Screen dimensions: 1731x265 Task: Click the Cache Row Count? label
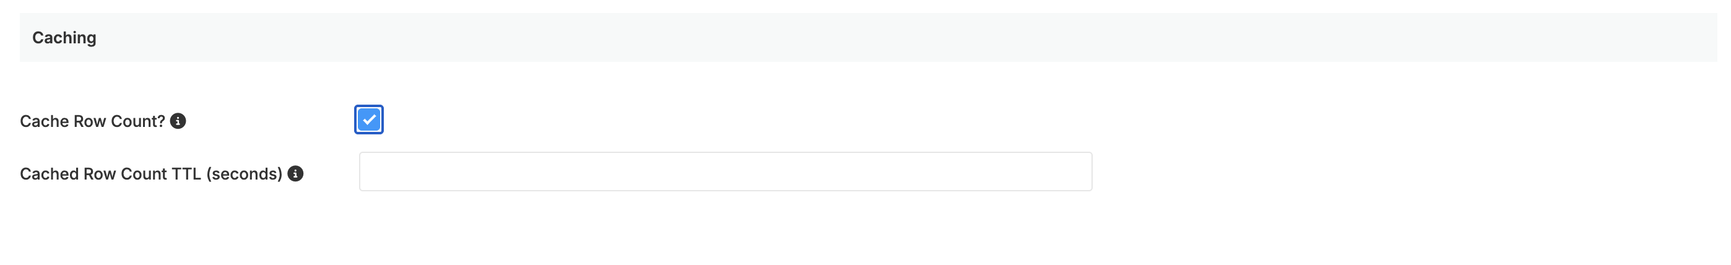[x=93, y=121]
